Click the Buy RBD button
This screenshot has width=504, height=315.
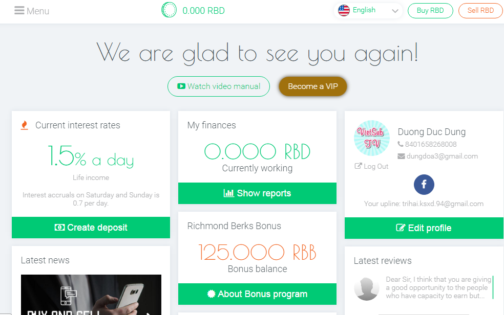pyautogui.click(x=430, y=11)
